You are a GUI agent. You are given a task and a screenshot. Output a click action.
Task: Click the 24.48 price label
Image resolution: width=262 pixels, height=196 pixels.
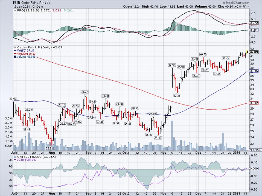(158, 138)
